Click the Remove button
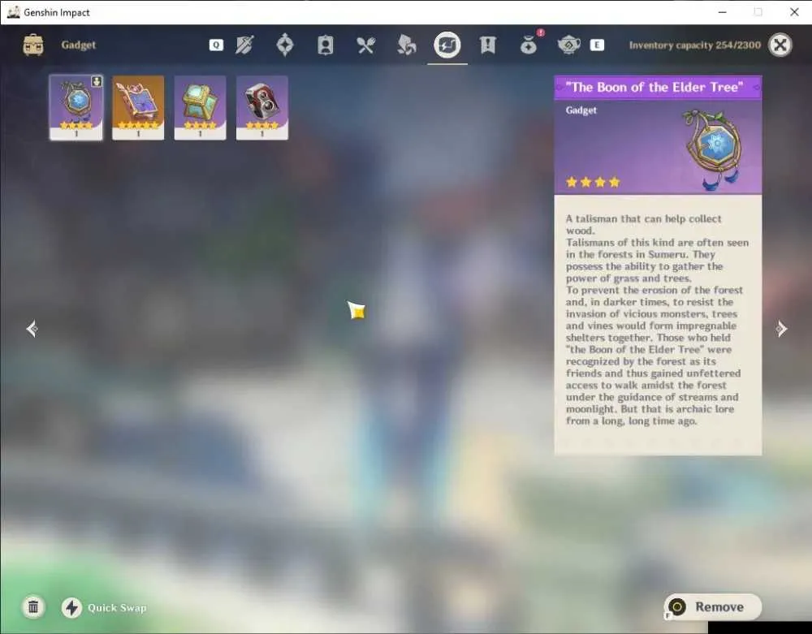The image size is (812, 634). 713,606
